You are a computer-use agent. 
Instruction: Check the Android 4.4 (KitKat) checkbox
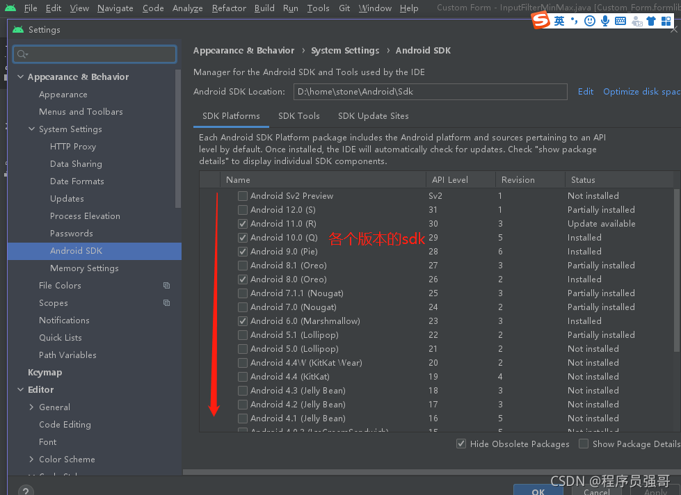243,376
